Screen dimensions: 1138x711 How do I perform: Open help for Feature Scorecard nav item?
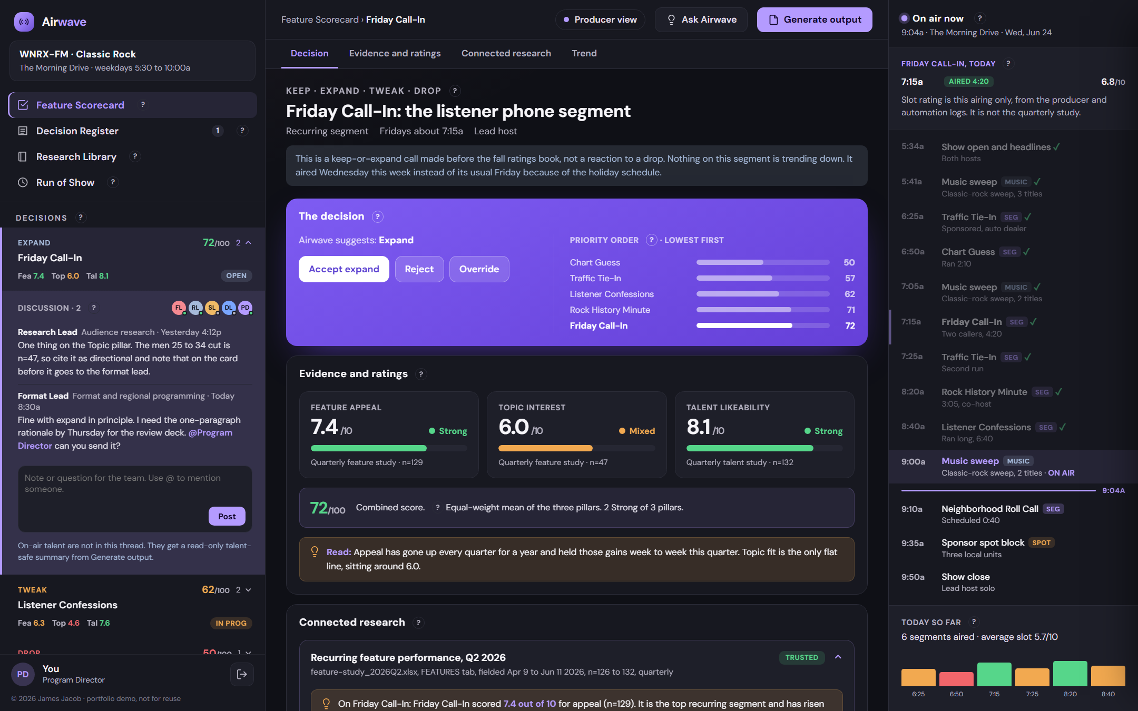pyautogui.click(x=143, y=104)
